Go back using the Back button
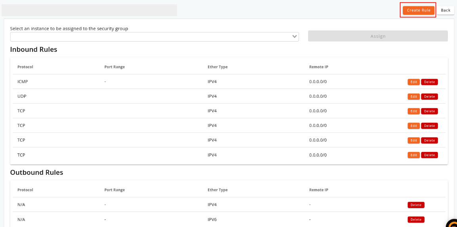Screen dimensions: 457x227 point(446,10)
